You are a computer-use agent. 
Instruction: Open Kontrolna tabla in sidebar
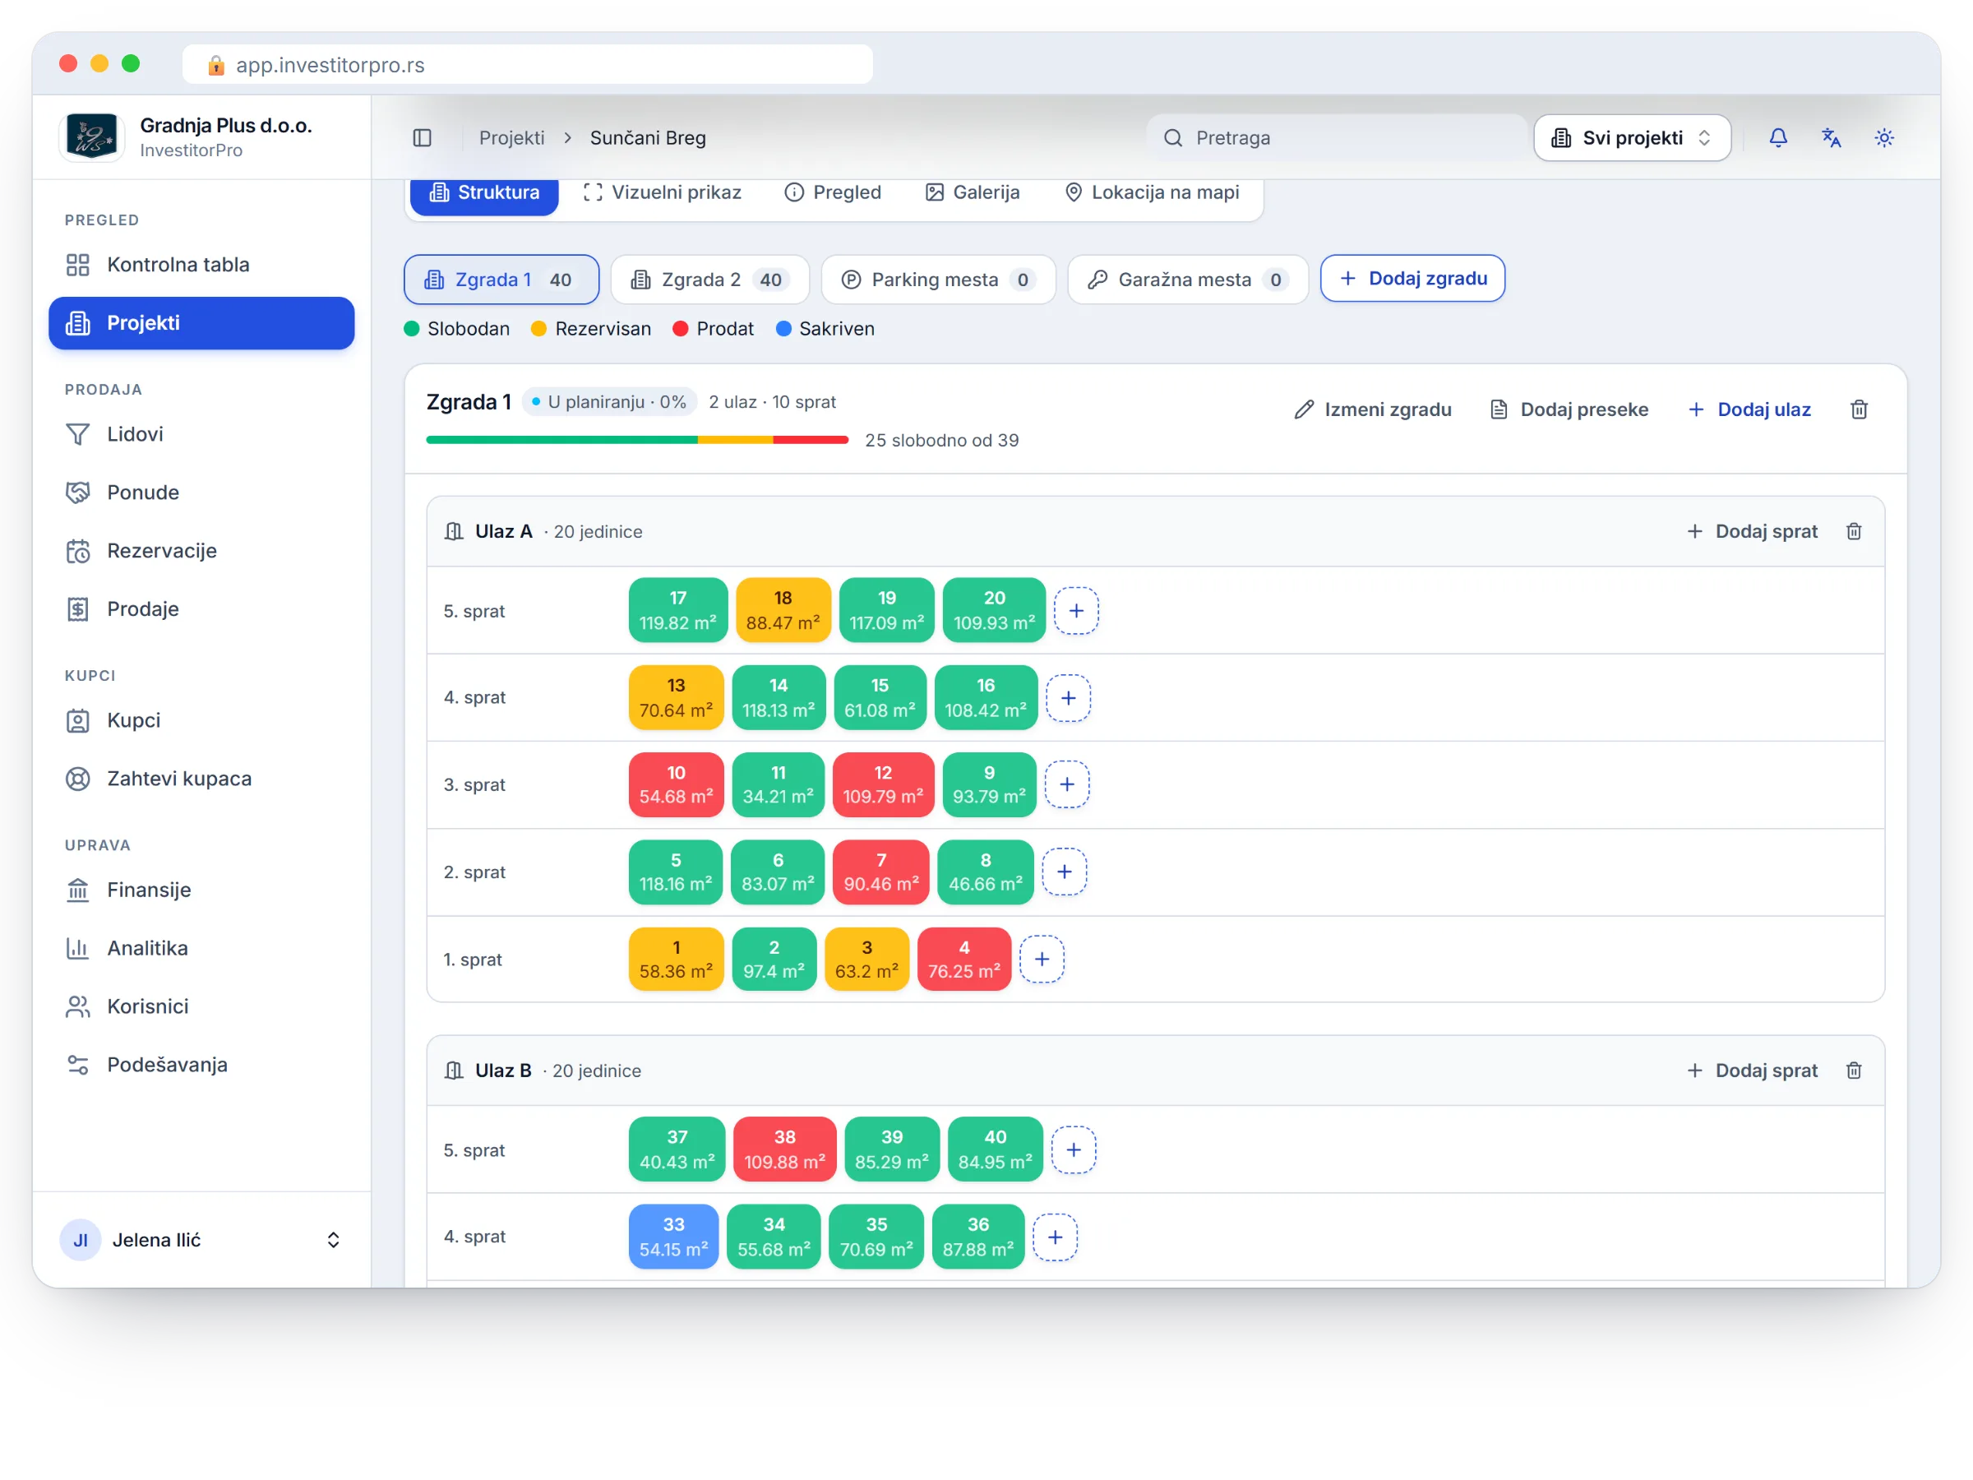pyautogui.click(x=201, y=265)
